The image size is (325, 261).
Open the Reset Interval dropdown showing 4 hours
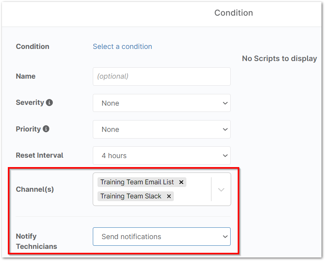pyautogui.click(x=161, y=155)
